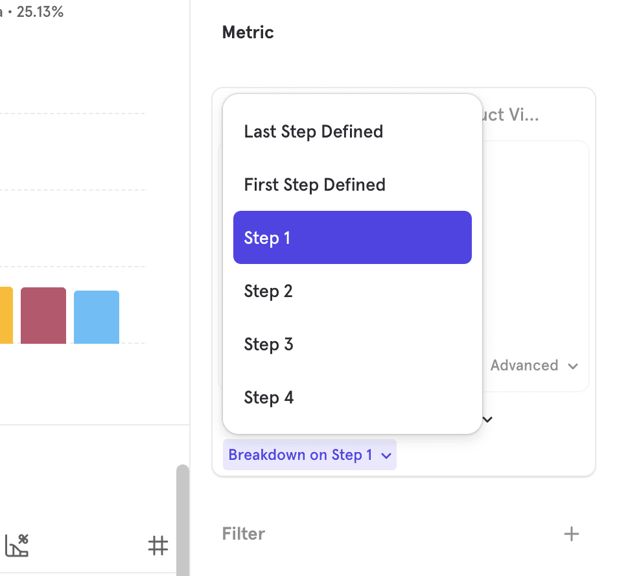Select Step 4 in the step list
This screenshot has width=617, height=576.
tap(268, 398)
